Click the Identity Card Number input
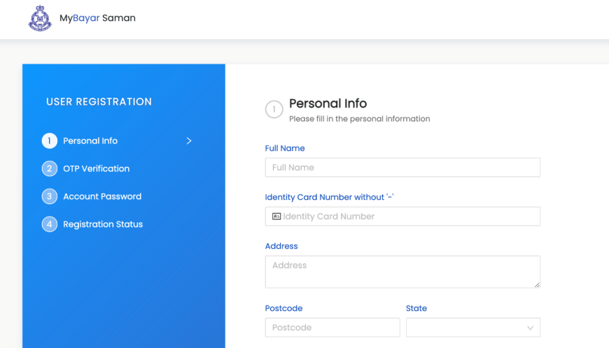The width and height of the screenshot is (609, 348). [402, 216]
